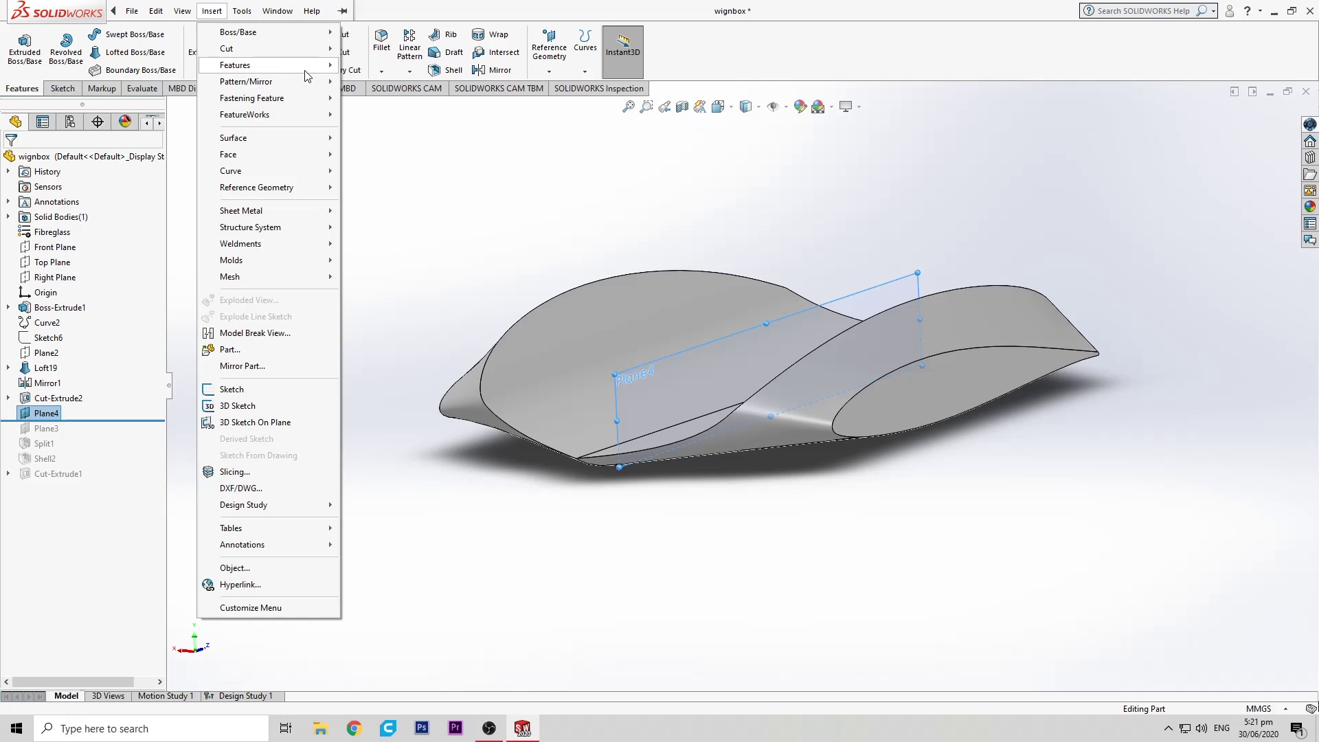
Task: Open SOLIDWORKS Resources task pane icon
Action: pyautogui.click(x=1310, y=141)
